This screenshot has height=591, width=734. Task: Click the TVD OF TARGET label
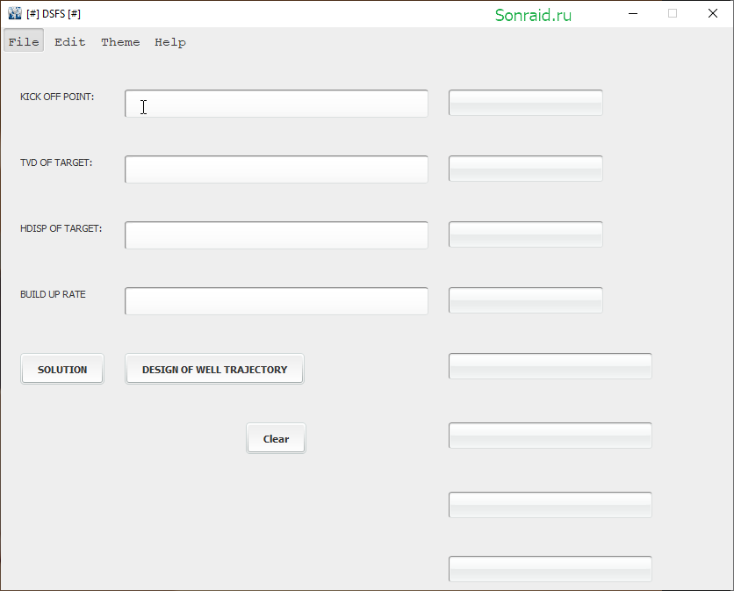click(56, 162)
